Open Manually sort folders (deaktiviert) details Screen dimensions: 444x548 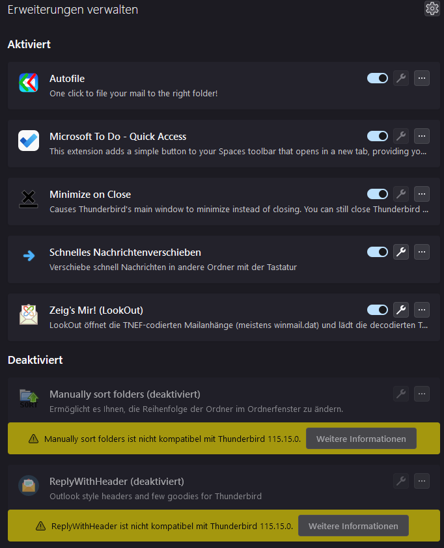point(125,394)
